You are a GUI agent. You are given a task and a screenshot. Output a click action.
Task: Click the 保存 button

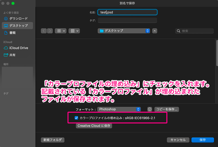(x=202, y=140)
